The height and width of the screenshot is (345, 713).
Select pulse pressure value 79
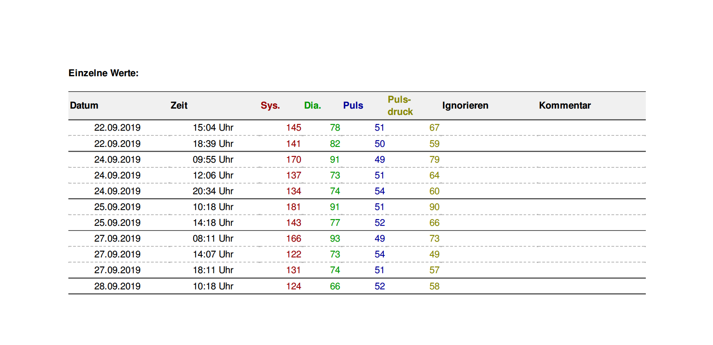point(434,159)
